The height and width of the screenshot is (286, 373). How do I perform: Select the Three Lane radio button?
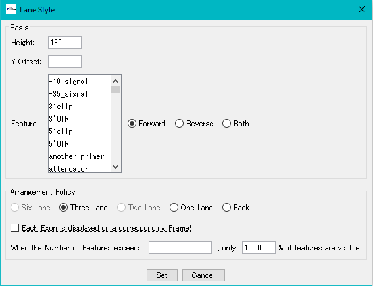point(84,208)
